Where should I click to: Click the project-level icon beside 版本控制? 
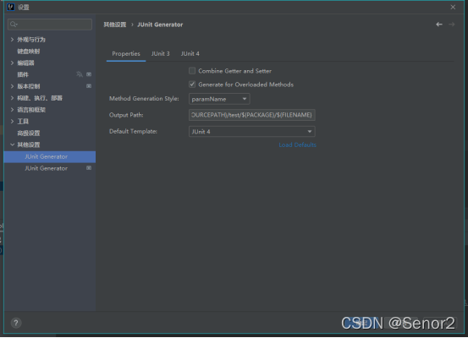pyautogui.click(x=89, y=86)
